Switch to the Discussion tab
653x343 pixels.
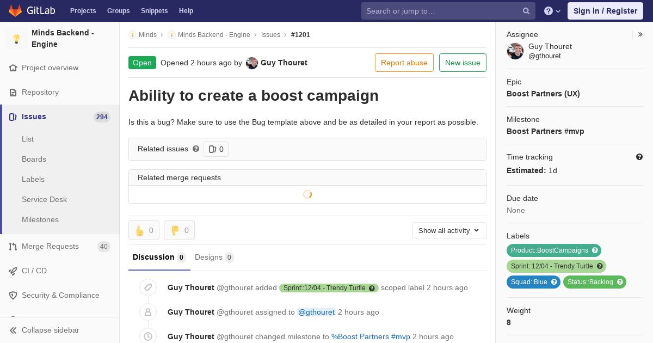pos(159,258)
